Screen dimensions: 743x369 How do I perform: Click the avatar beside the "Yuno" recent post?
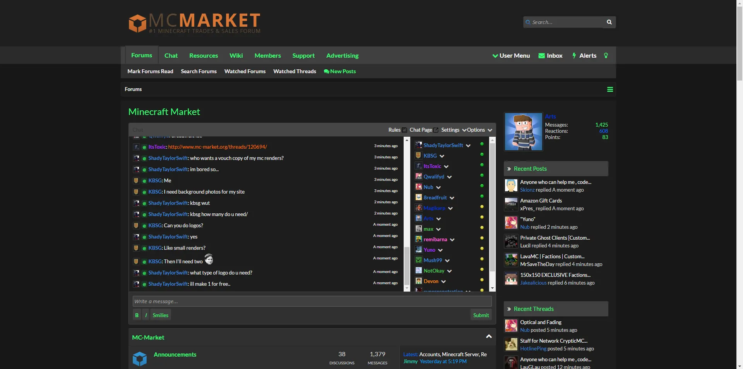(511, 223)
